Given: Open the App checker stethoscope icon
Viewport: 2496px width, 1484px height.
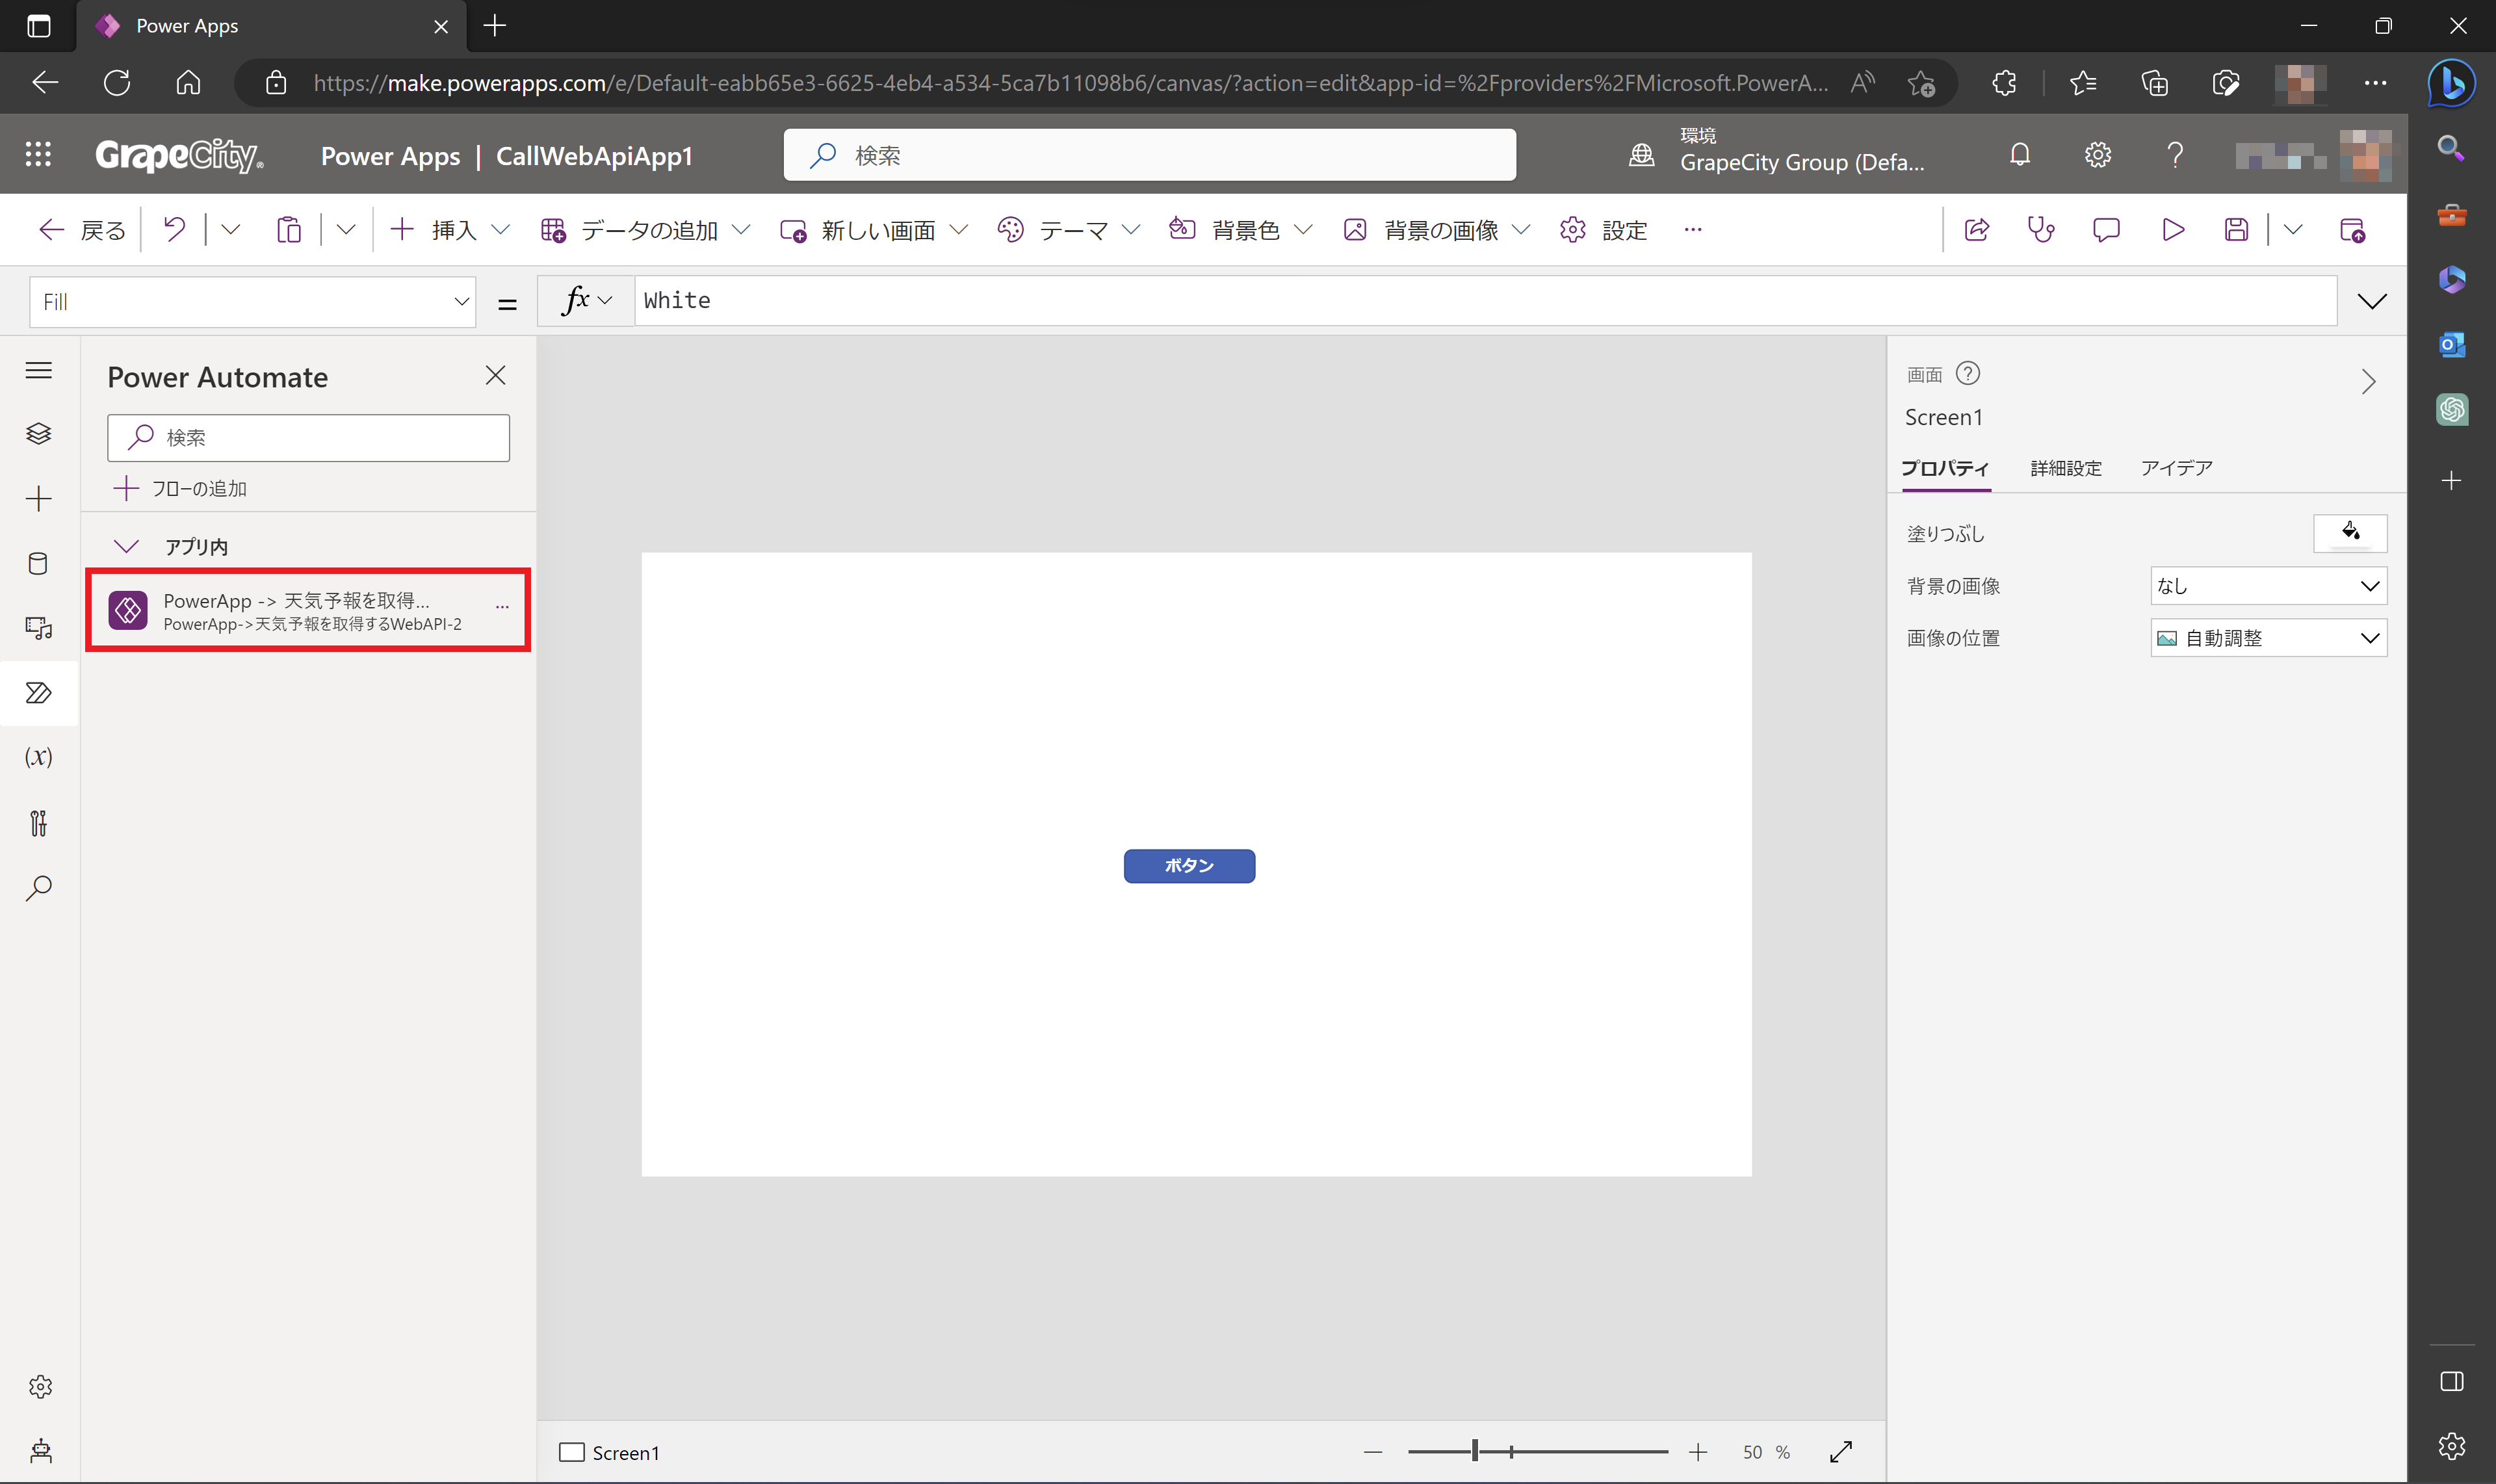Looking at the screenshot, I should [2041, 230].
